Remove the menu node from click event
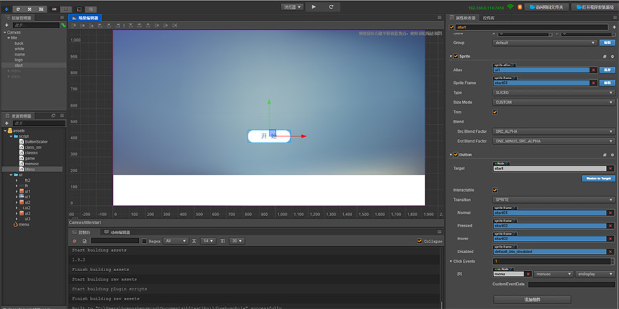 [528, 274]
